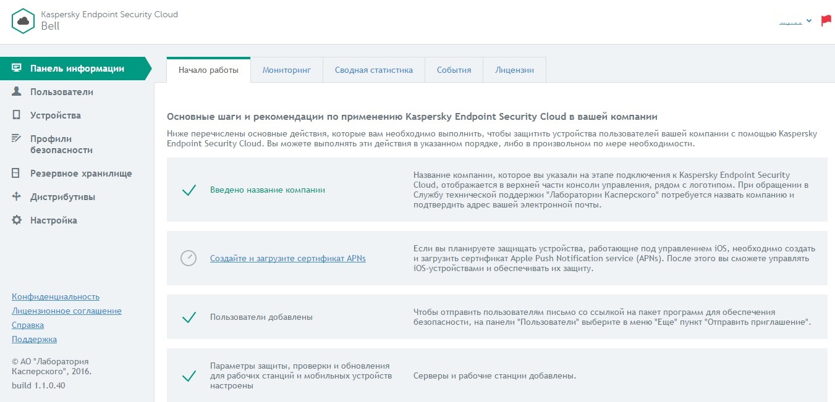
Task: Click the distribution icon beside Дистрибутивы
Action: (x=17, y=197)
